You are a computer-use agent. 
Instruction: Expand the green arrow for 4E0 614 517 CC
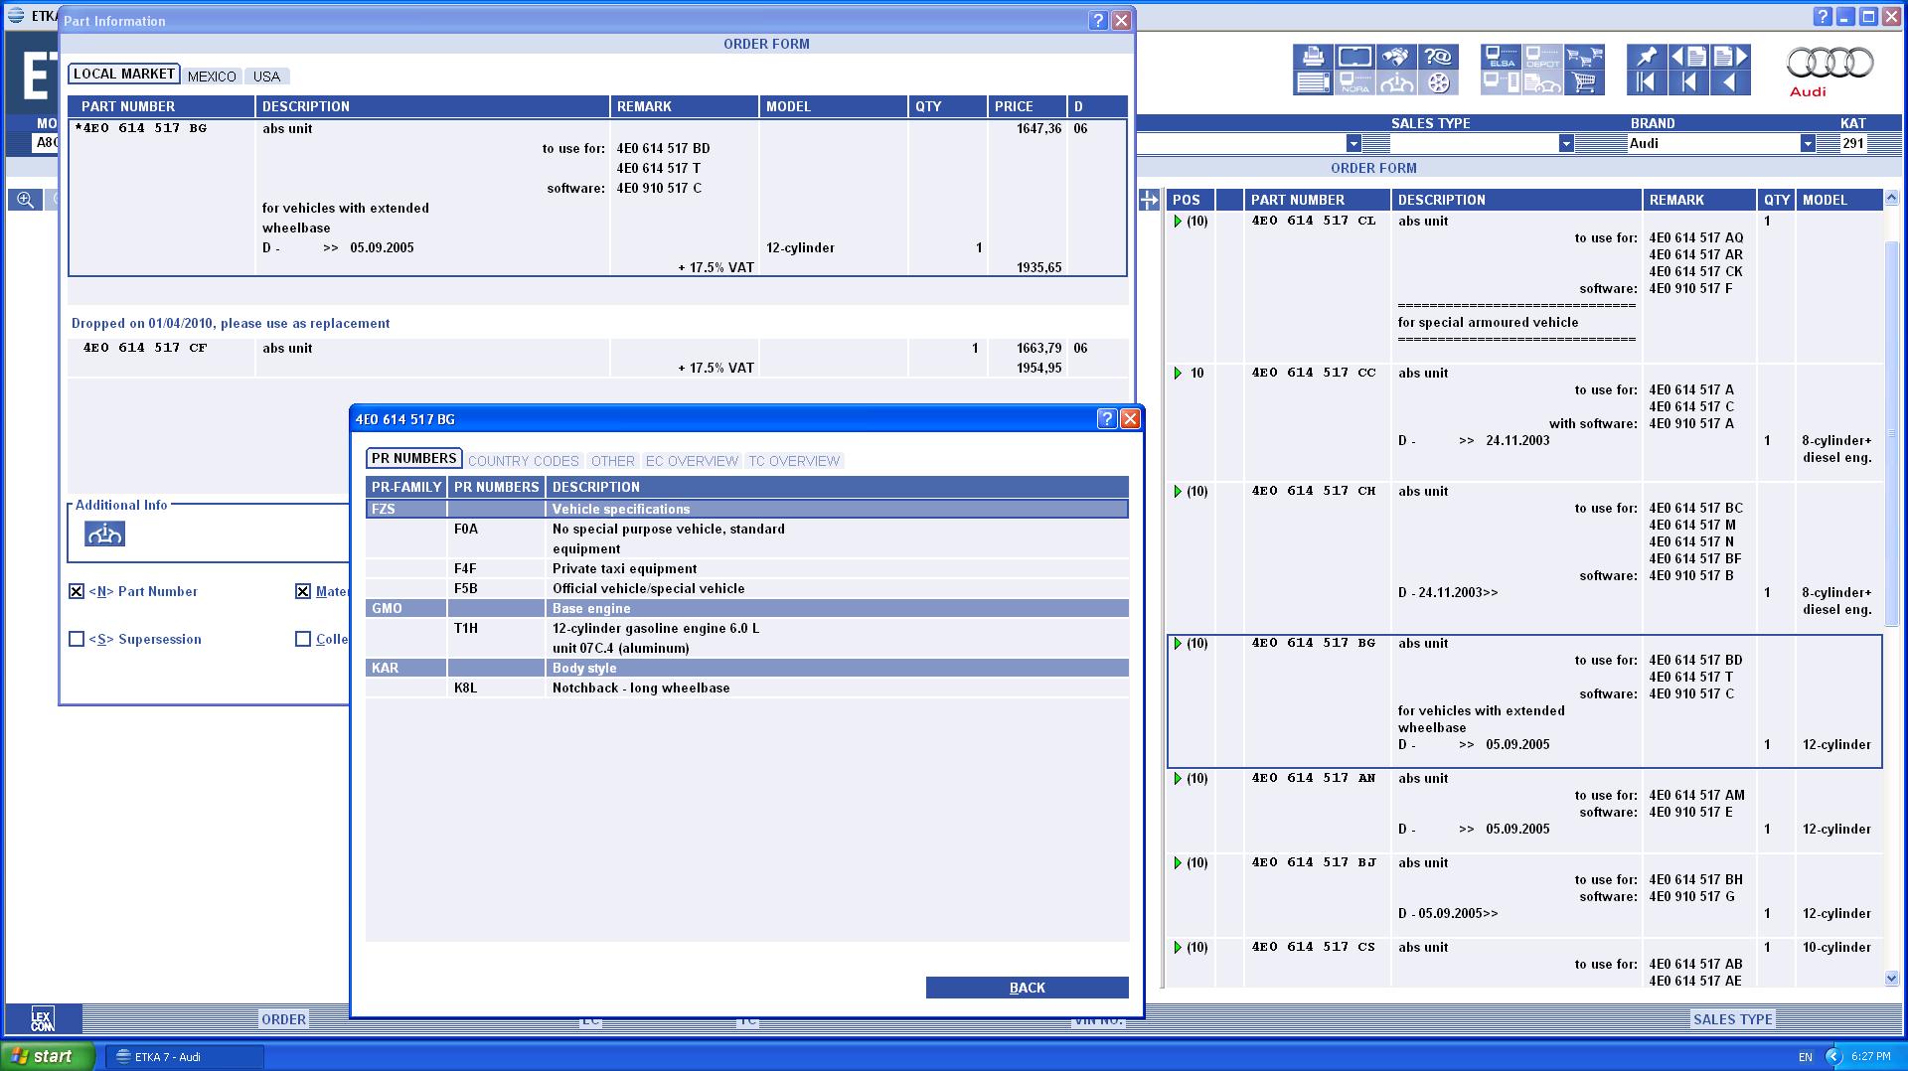click(x=1178, y=374)
